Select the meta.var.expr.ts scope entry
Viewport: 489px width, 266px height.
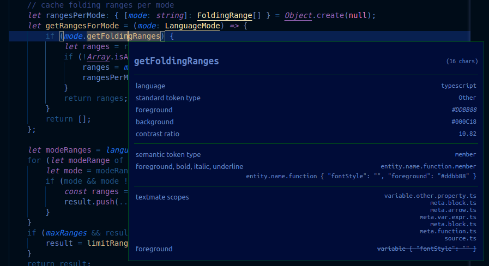pyautogui.click(x=448, y=217)
